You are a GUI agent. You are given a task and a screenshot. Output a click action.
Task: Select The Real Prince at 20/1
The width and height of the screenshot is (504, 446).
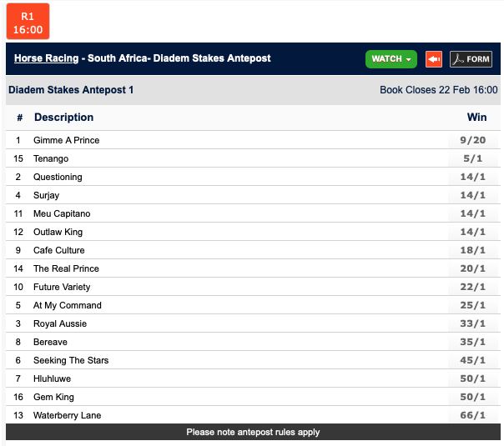(472, 268)
